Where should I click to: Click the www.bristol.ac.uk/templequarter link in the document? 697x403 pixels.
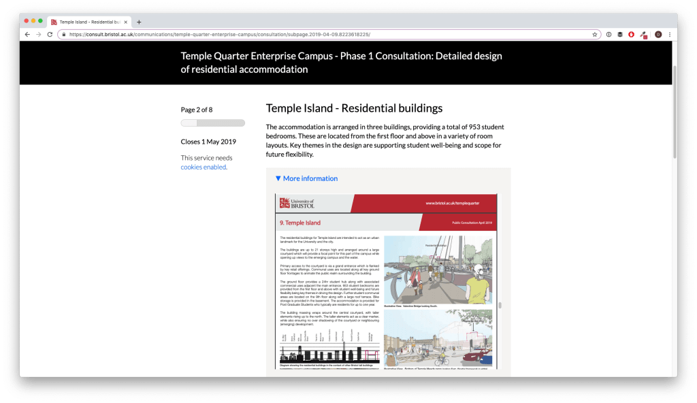(x=453, y=204)
